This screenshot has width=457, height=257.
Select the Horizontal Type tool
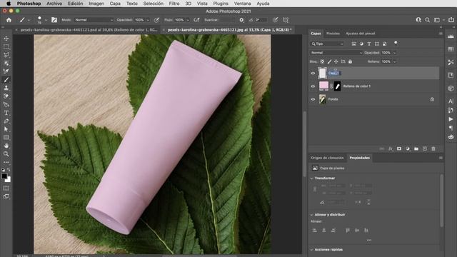pos(6,113)
